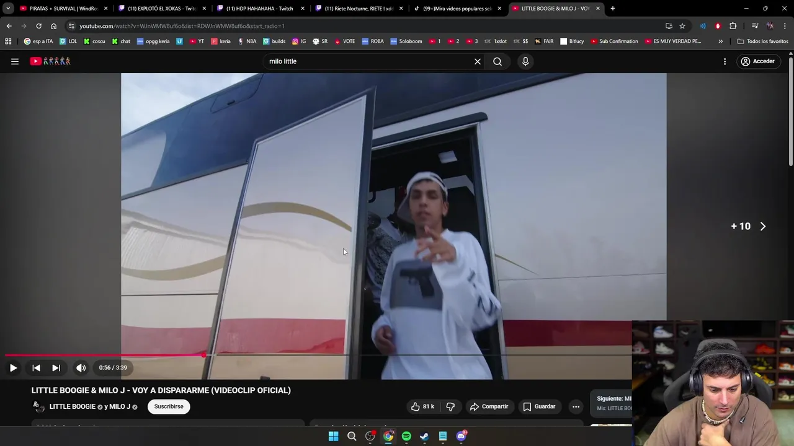Open the Sub Confirmation bookmark
The height and width of the screenshot is (446, 794).
(x=614, y=42)
